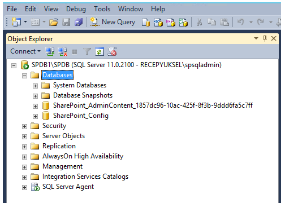Expand the SQL Server Agent node

24,188
